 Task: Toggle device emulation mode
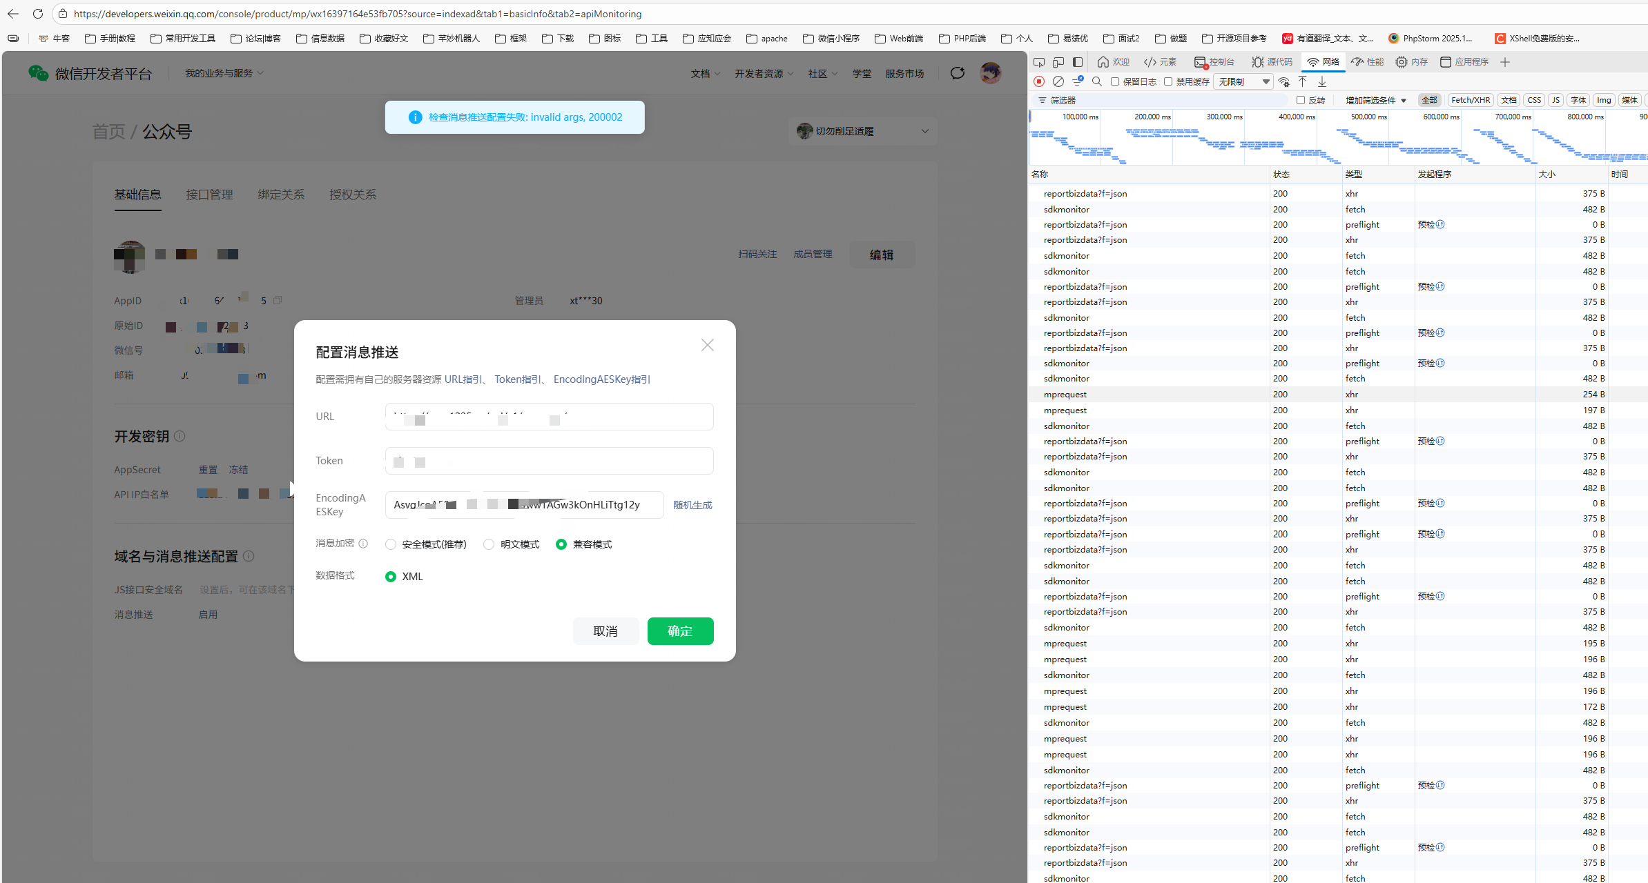pyautogui.click(x=1058, y=62)
